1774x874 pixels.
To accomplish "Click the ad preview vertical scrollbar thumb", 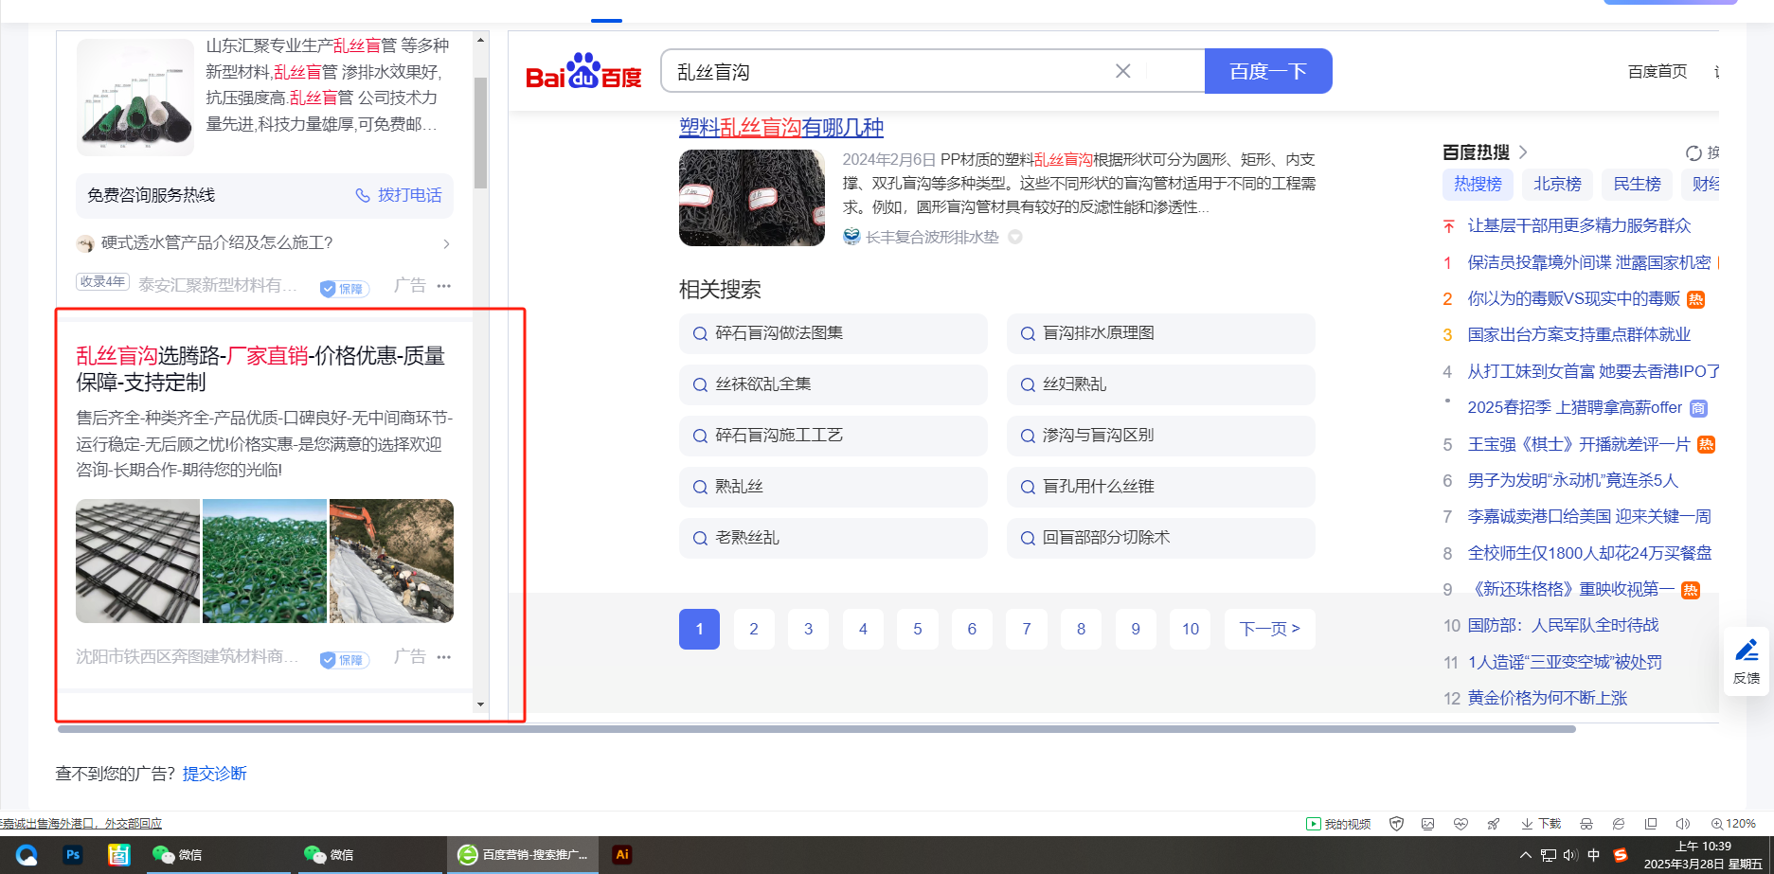I will tap(480, 133).
